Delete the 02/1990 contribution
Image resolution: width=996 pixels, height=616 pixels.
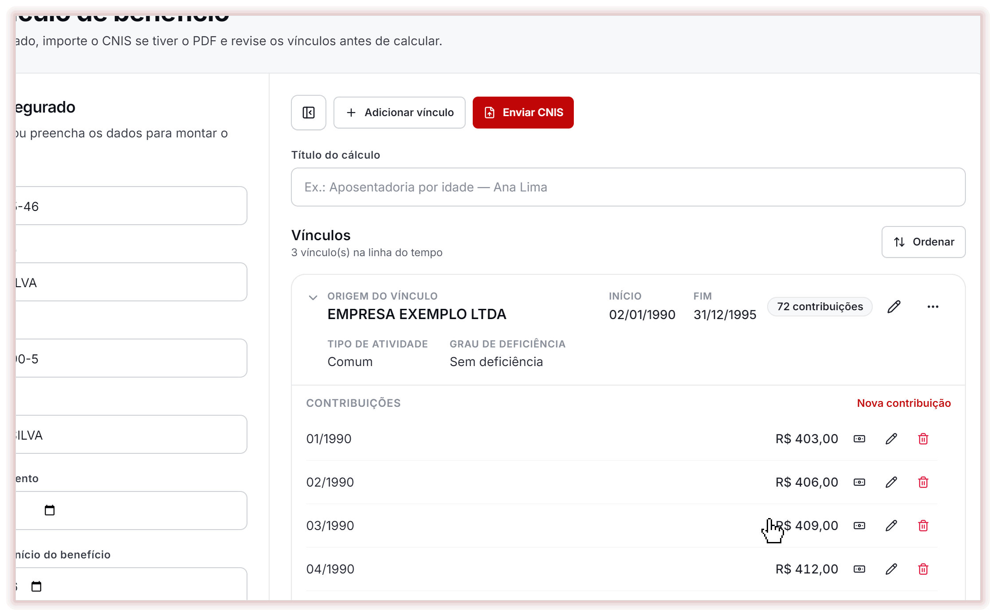tap(923, 482)
